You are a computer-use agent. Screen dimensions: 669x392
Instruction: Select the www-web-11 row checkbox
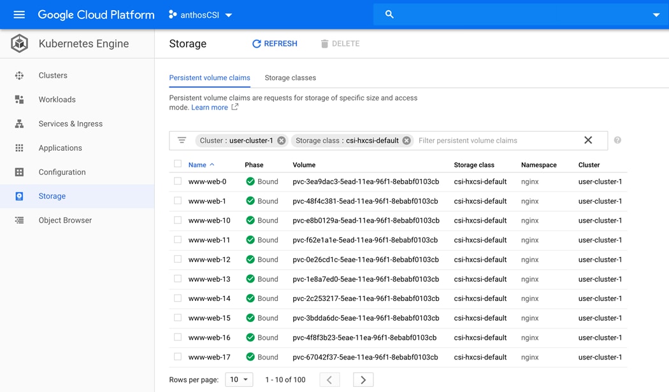178,239
